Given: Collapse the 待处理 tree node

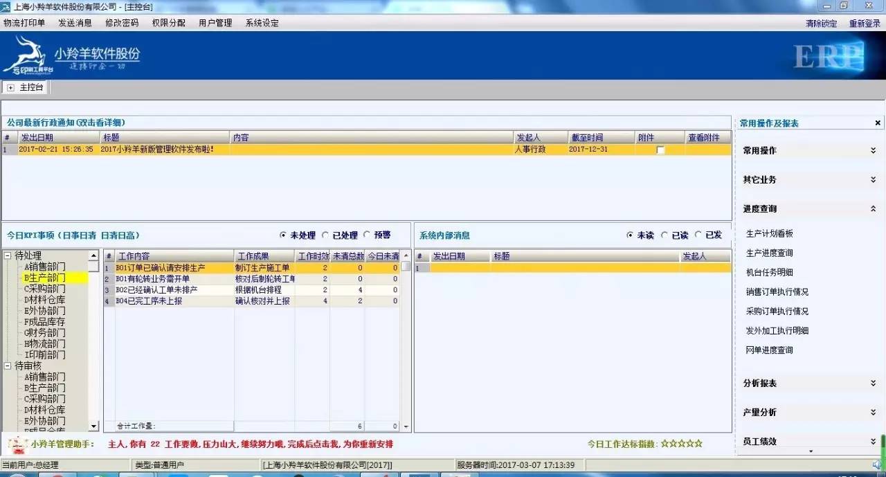Looking at the screenshot, I should tap(8, 255).
